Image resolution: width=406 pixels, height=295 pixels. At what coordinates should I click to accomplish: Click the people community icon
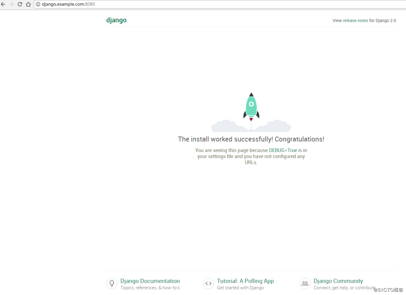[x=305, y=283]
